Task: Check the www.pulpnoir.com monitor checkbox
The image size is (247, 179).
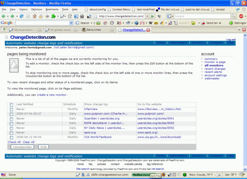Action: [12, 114]
